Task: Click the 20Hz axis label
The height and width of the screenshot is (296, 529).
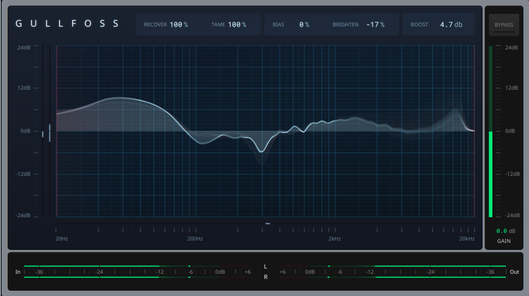Action: (x=62, y=239)
